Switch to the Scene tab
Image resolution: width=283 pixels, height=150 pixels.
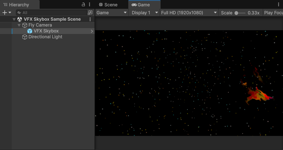pyautogui.click(x=108, y=5)
